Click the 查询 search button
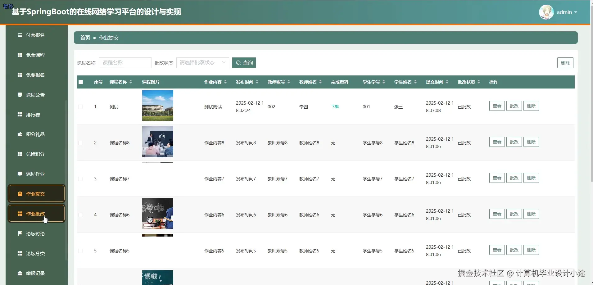The image size is (593, 285). coord(244,63)
